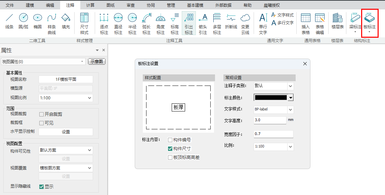Uncheck the 构件尺寸 checkbox
The height and width of the screenshot is (195, 385).
click(x=170, y=149)
